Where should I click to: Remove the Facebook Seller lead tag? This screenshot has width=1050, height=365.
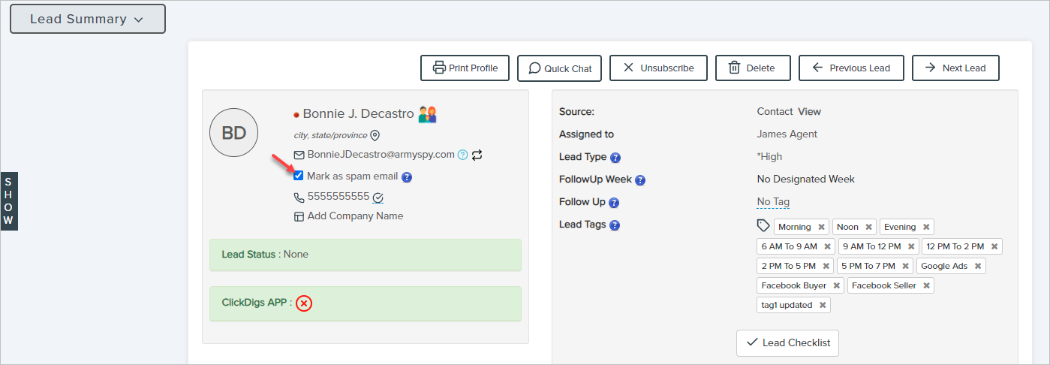point(926,285)
